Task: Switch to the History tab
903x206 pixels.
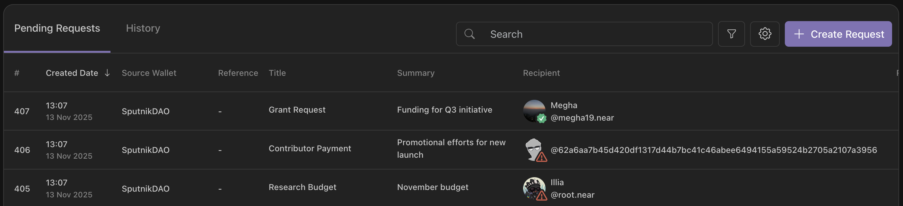Action: point(143,28)
